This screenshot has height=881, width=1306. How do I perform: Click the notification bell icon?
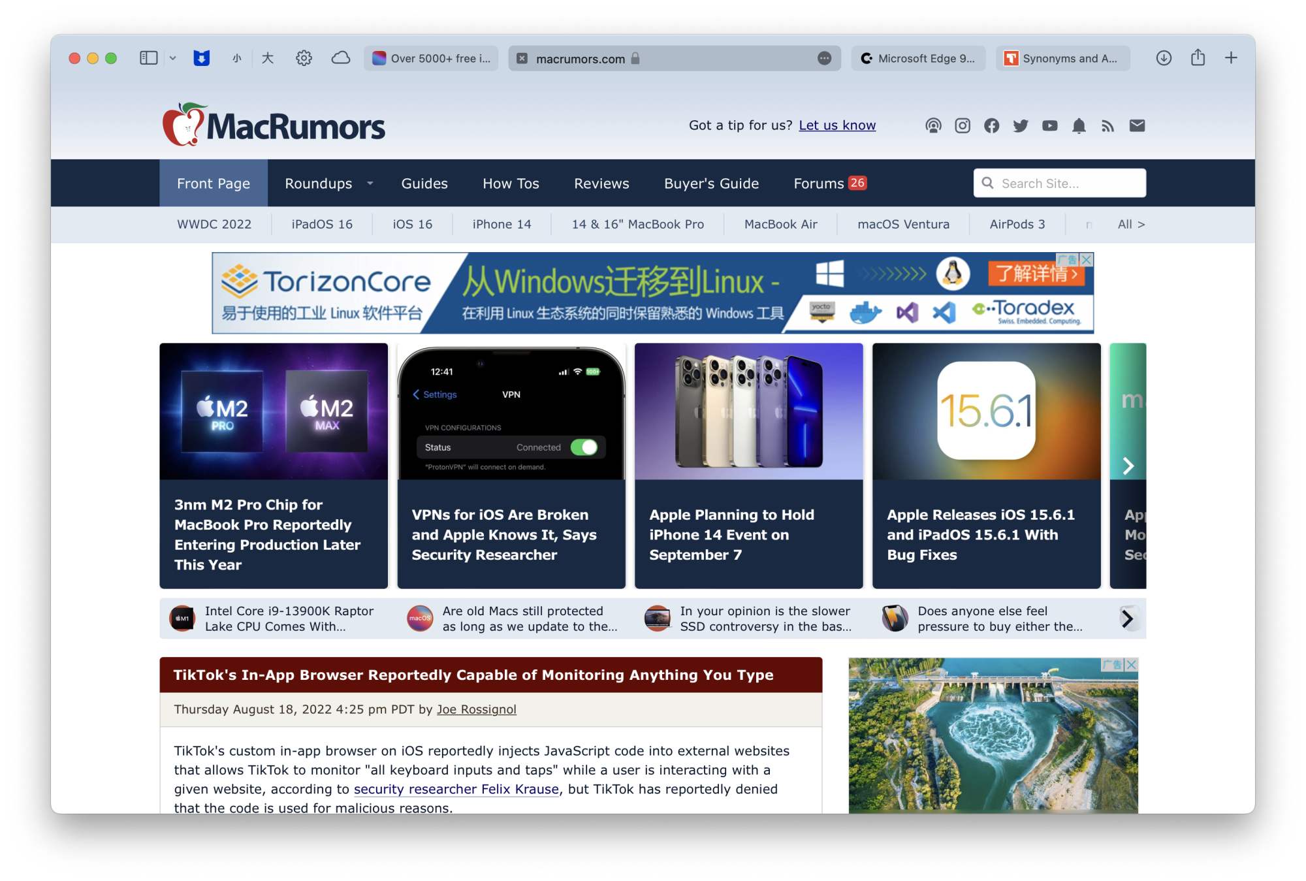pos(1079,125)
